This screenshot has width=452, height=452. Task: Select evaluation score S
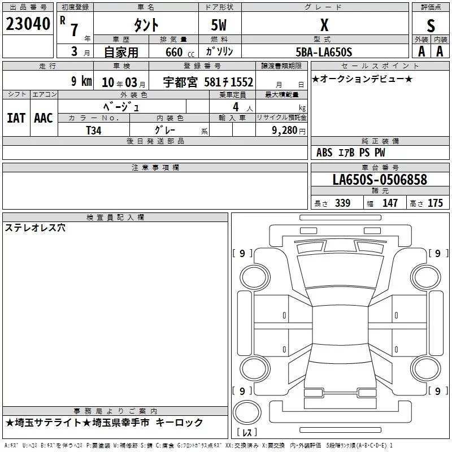click(x=431, y=25)
